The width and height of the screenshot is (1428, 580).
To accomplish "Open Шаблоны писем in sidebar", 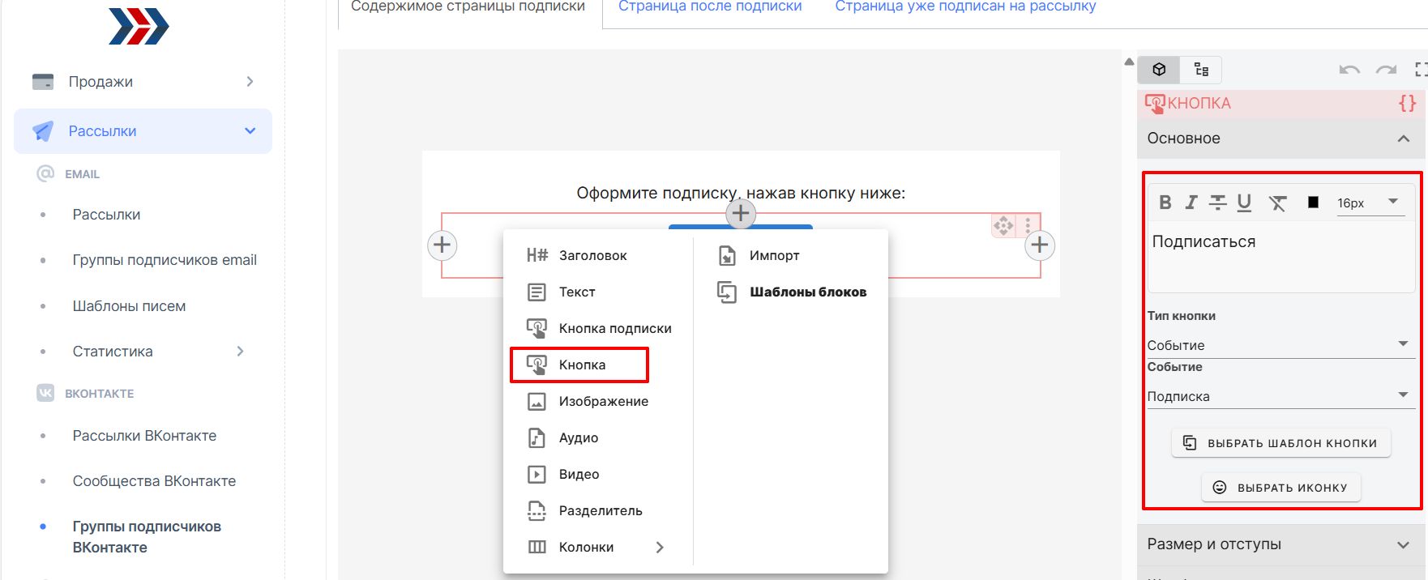I will coord(129,306).
